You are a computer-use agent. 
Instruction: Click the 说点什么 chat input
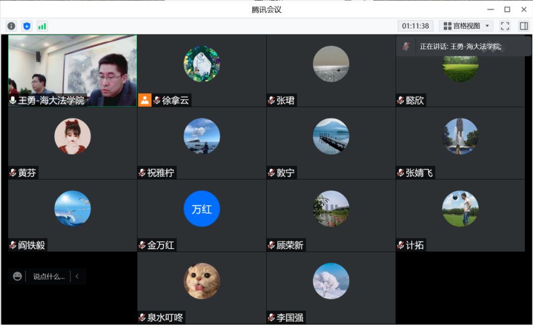click(48, 276)
